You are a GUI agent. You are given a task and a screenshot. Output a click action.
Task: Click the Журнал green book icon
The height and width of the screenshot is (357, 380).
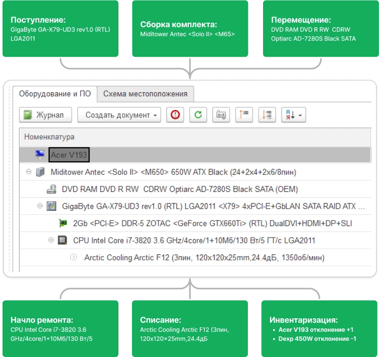pyautogui.click(x=28, y=114)
